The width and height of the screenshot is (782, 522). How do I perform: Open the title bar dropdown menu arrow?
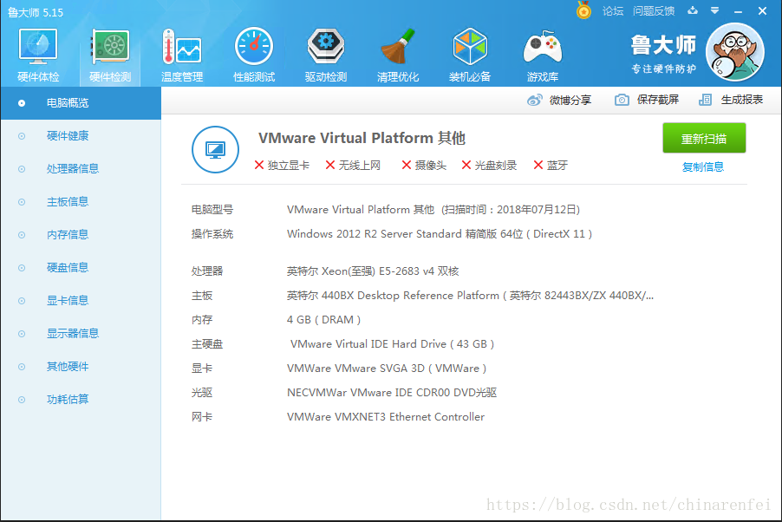pyautogui.click(x=714, y=10)
